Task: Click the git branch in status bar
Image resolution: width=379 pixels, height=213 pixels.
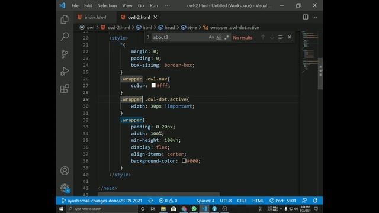Action: (x=102, y=201)
